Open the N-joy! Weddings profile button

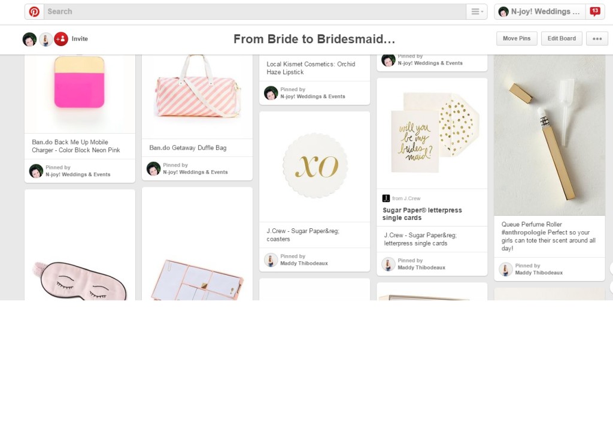540,12
